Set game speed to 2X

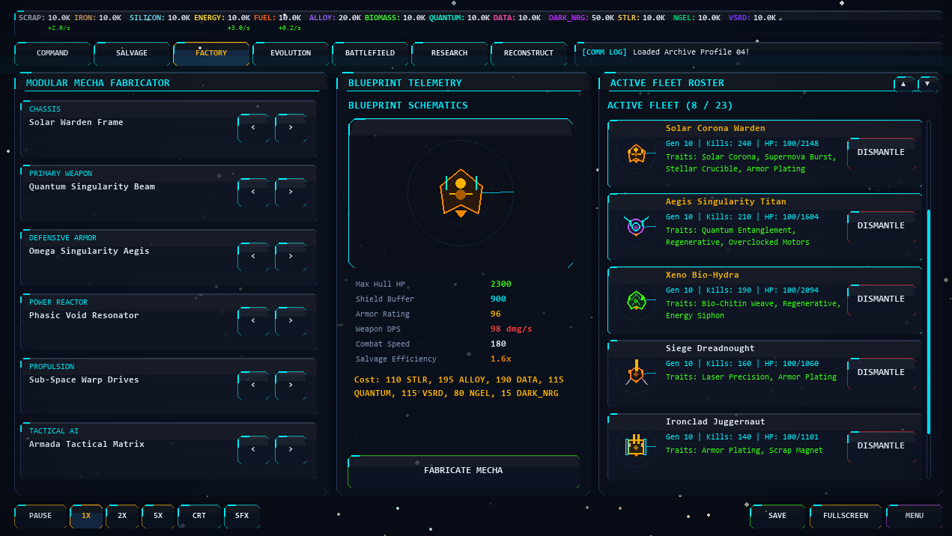122,516
